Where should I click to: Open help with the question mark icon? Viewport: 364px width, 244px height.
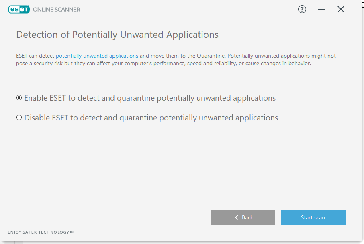coord(302,9)
